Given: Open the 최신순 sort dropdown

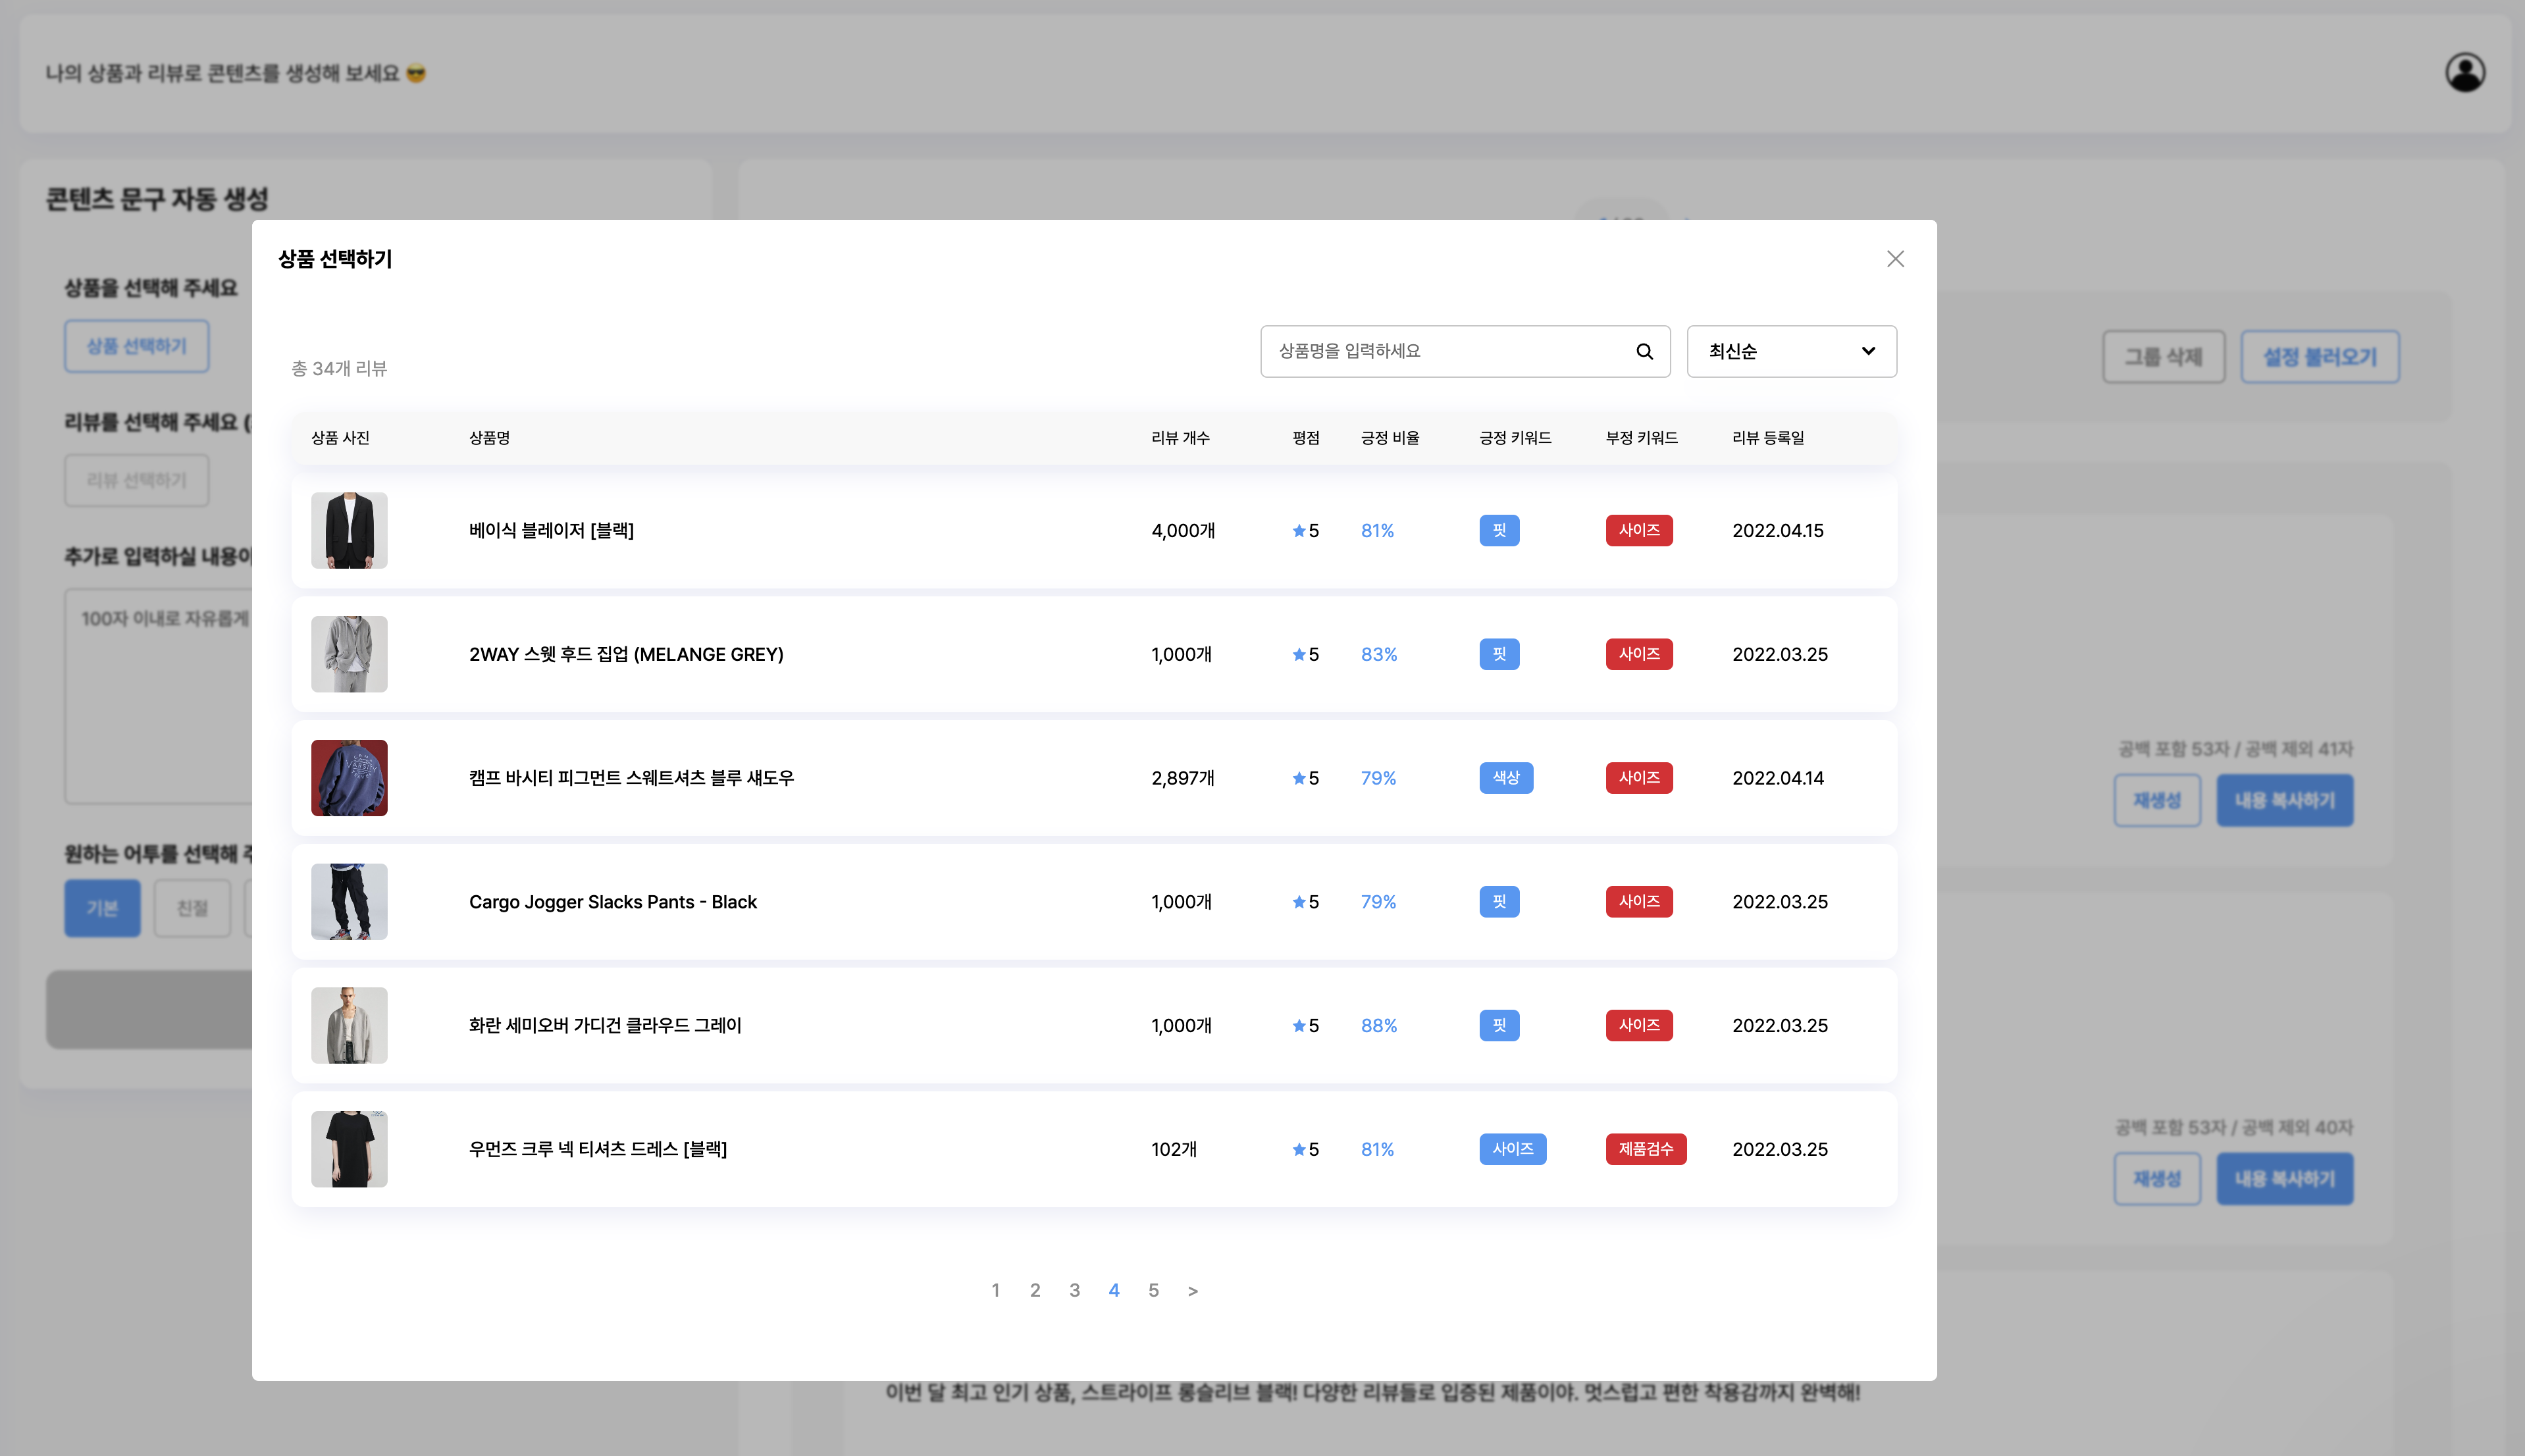Looking at the screenshot, I should pyautogui.click(x=1791, y=351).
